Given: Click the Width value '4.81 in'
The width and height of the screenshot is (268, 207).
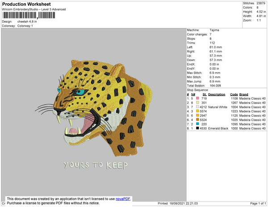Looking at the screenshot, I should tap(261, 16).
